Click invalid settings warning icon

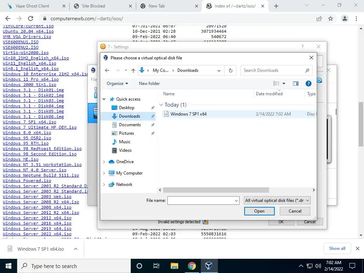click(x=205, y=222)
